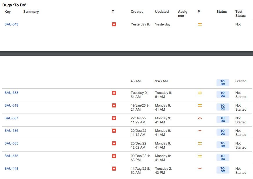Screen dimensions: 253x179
Task: Click created cell Tuesday 9:51 AM
Action: 139,95
